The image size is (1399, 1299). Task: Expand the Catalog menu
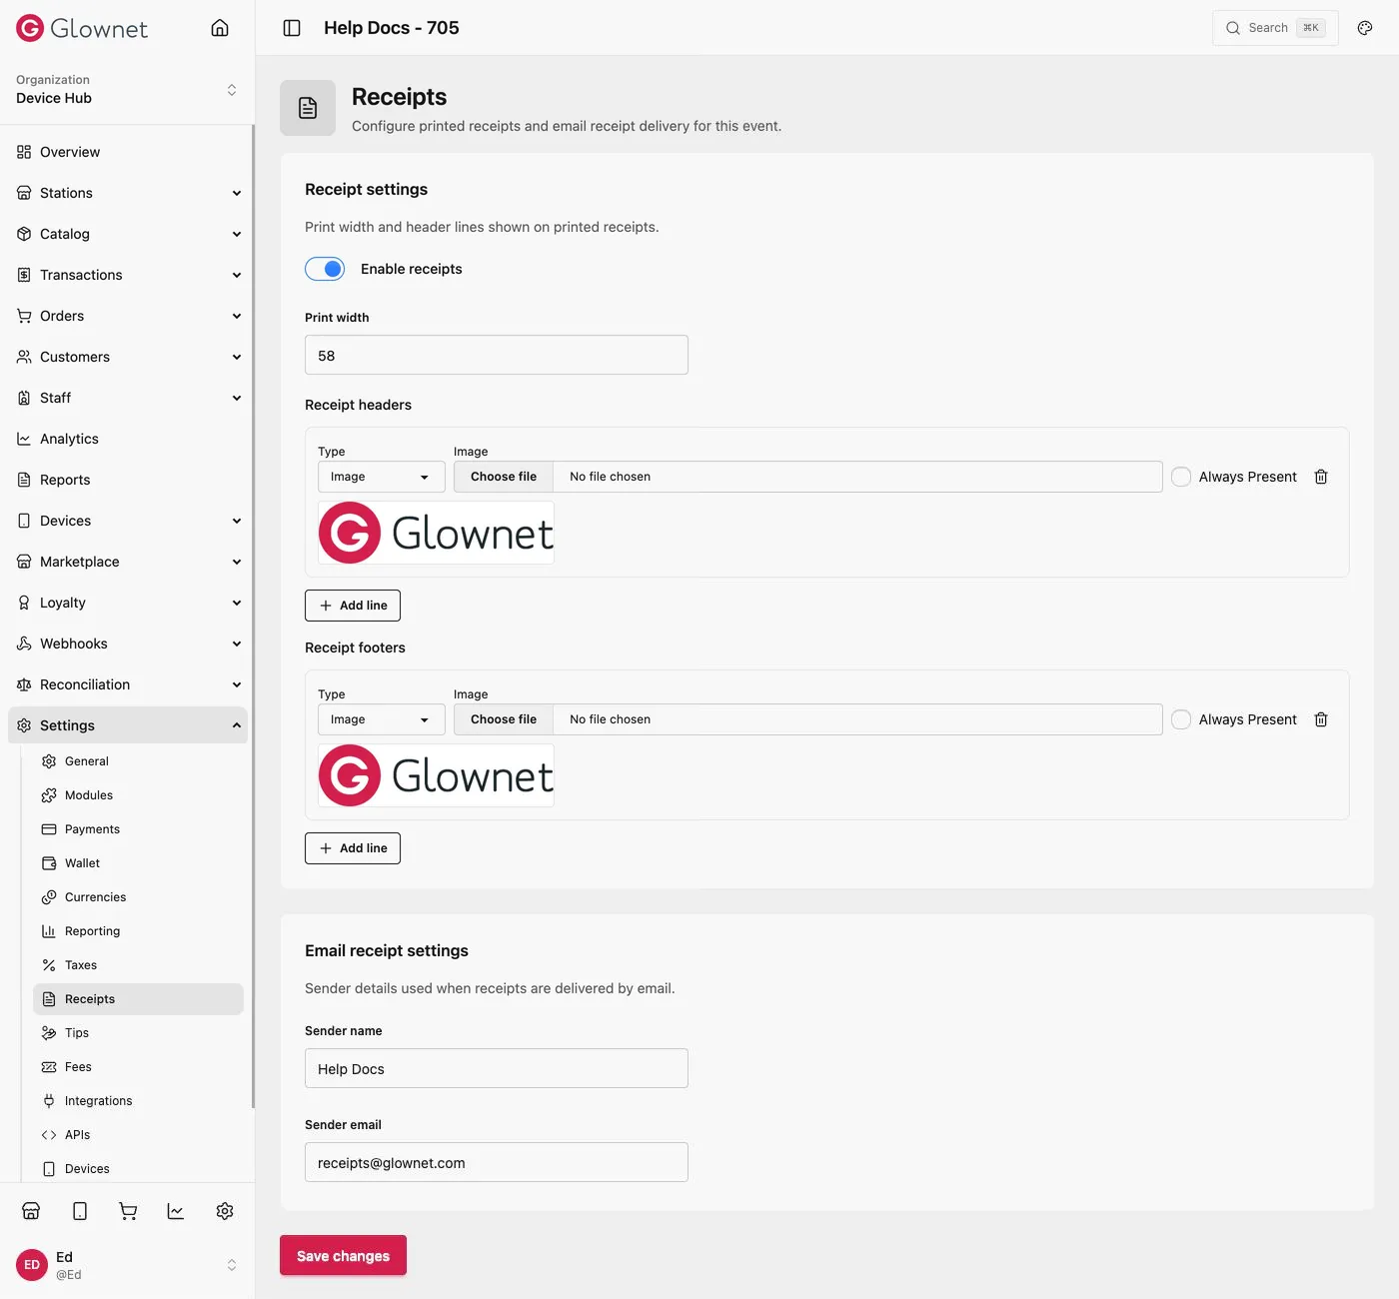[x=127, y=234]
